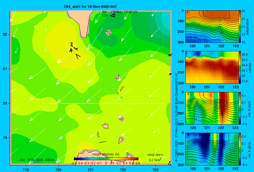
Task: Click the vel. N color scale bar
Action: coord(240,108)
